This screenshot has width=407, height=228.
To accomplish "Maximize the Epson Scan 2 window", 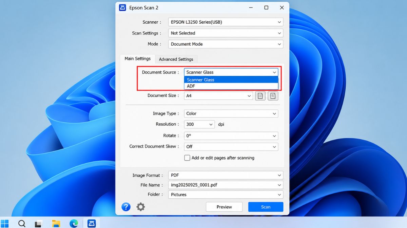I will 266,7.
